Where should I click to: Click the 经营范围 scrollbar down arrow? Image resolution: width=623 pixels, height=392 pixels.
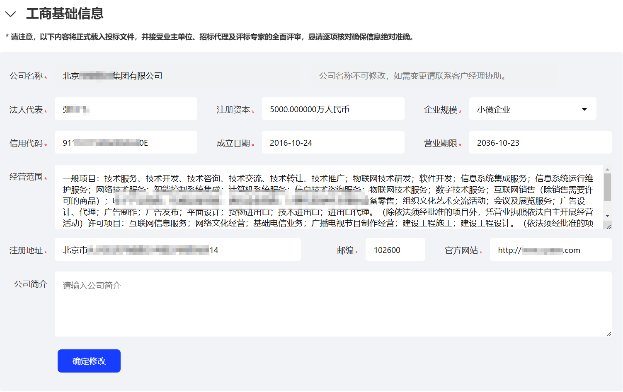(x=607, y=216)
